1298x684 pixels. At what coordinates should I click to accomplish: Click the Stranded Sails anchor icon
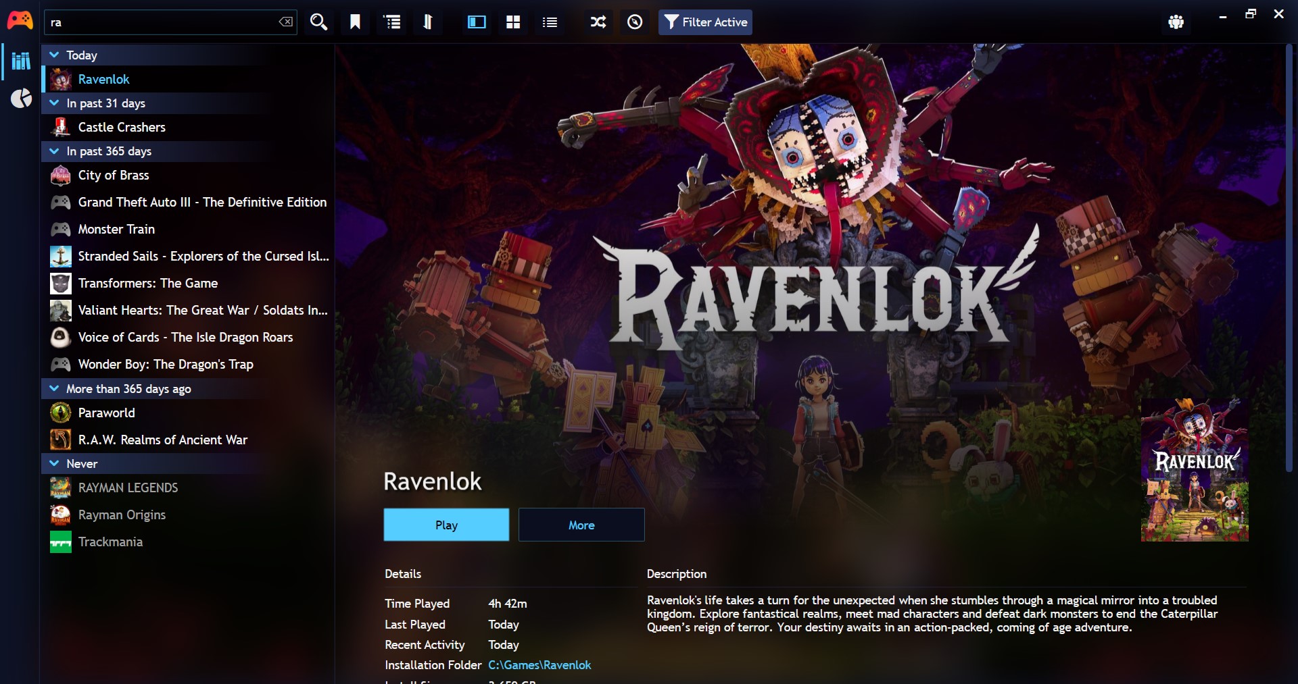click(61, 256)
